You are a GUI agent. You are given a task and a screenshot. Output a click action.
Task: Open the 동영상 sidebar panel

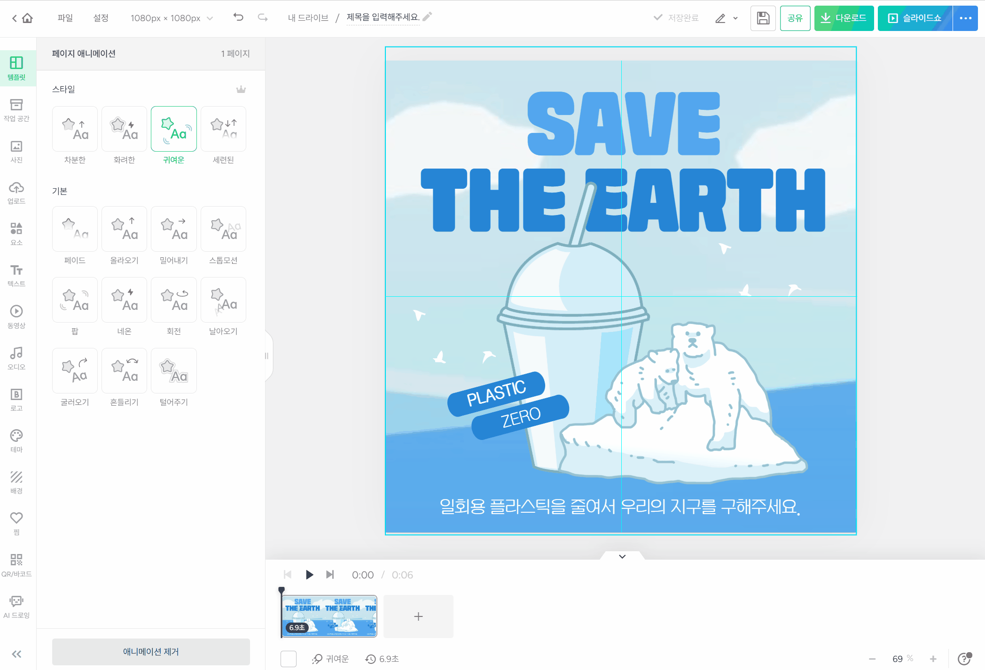tap(17, 317)
